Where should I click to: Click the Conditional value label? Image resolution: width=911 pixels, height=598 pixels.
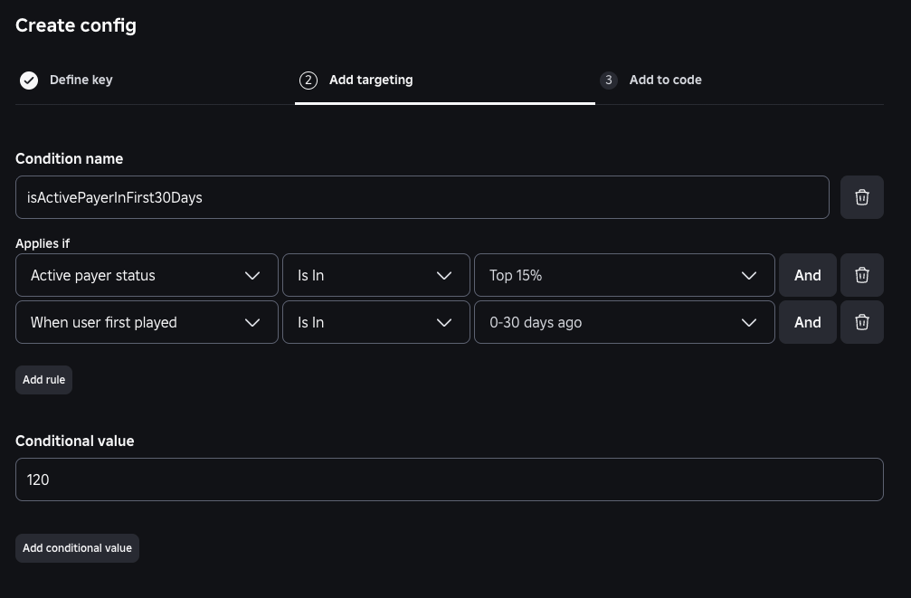tap(75, 441)
